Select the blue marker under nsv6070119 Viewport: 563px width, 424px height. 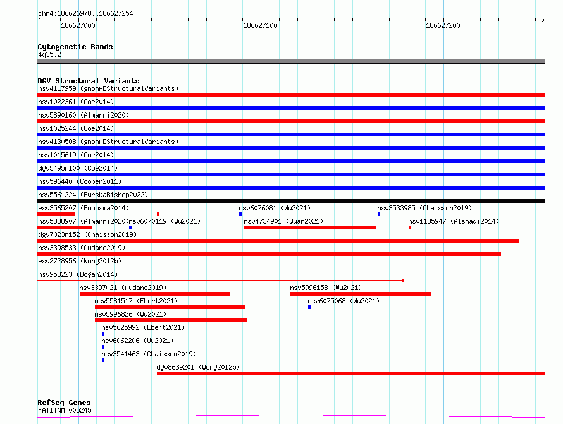130,227
